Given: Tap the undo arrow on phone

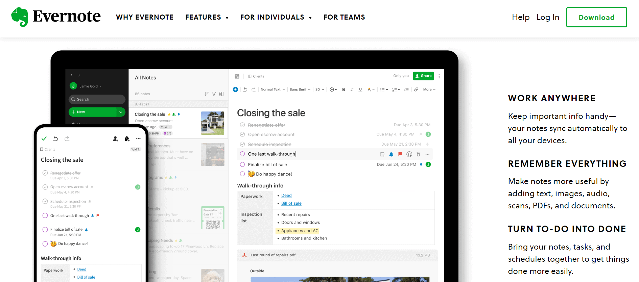Looking at the screenshot, I should tap(56, 138).
